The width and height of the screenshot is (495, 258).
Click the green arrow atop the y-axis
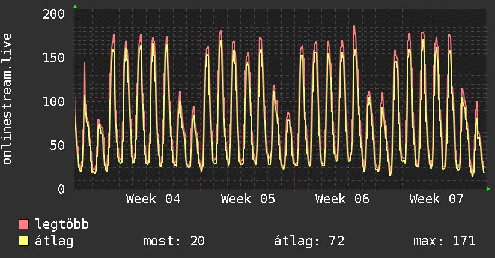point(75,7)
